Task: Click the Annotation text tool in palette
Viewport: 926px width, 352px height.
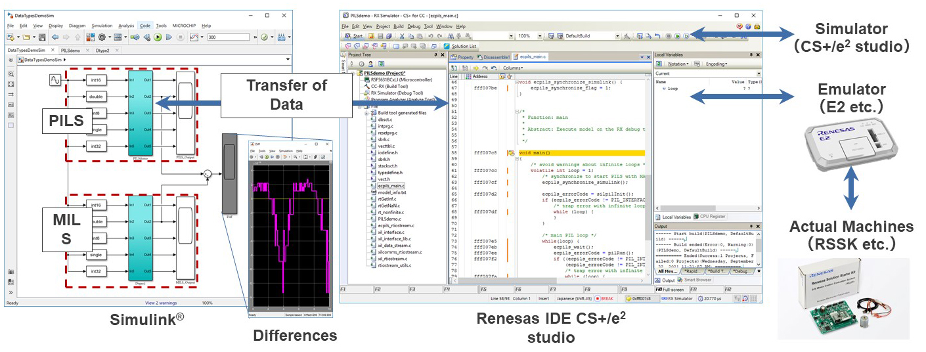Action: [x=11, y=104]
